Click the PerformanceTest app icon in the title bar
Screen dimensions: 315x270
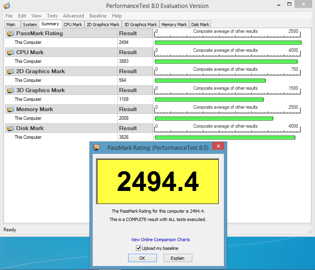tap(7, 6)
